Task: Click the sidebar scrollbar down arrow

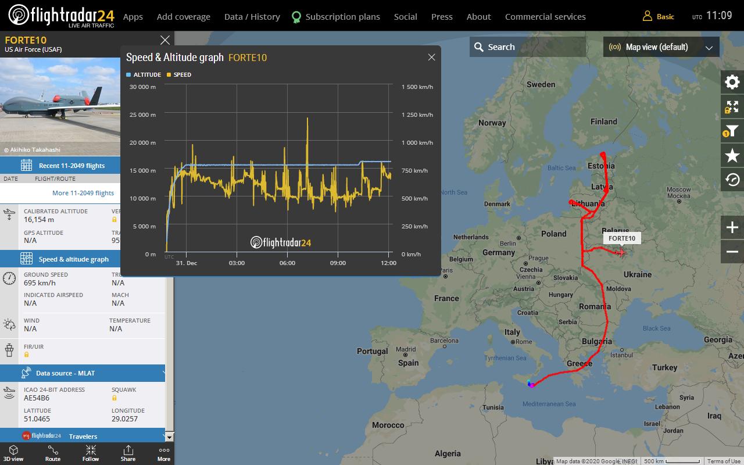Action: (x=170, y=437)
